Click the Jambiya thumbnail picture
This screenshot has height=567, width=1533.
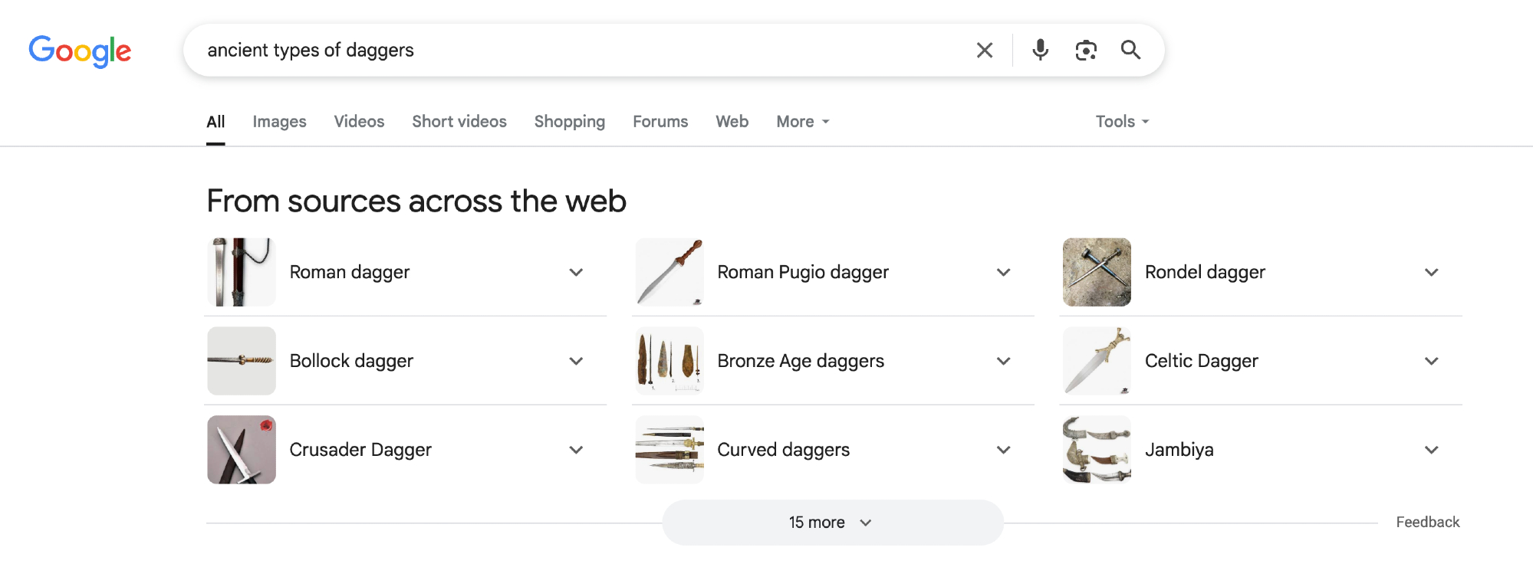point(1097,450)
